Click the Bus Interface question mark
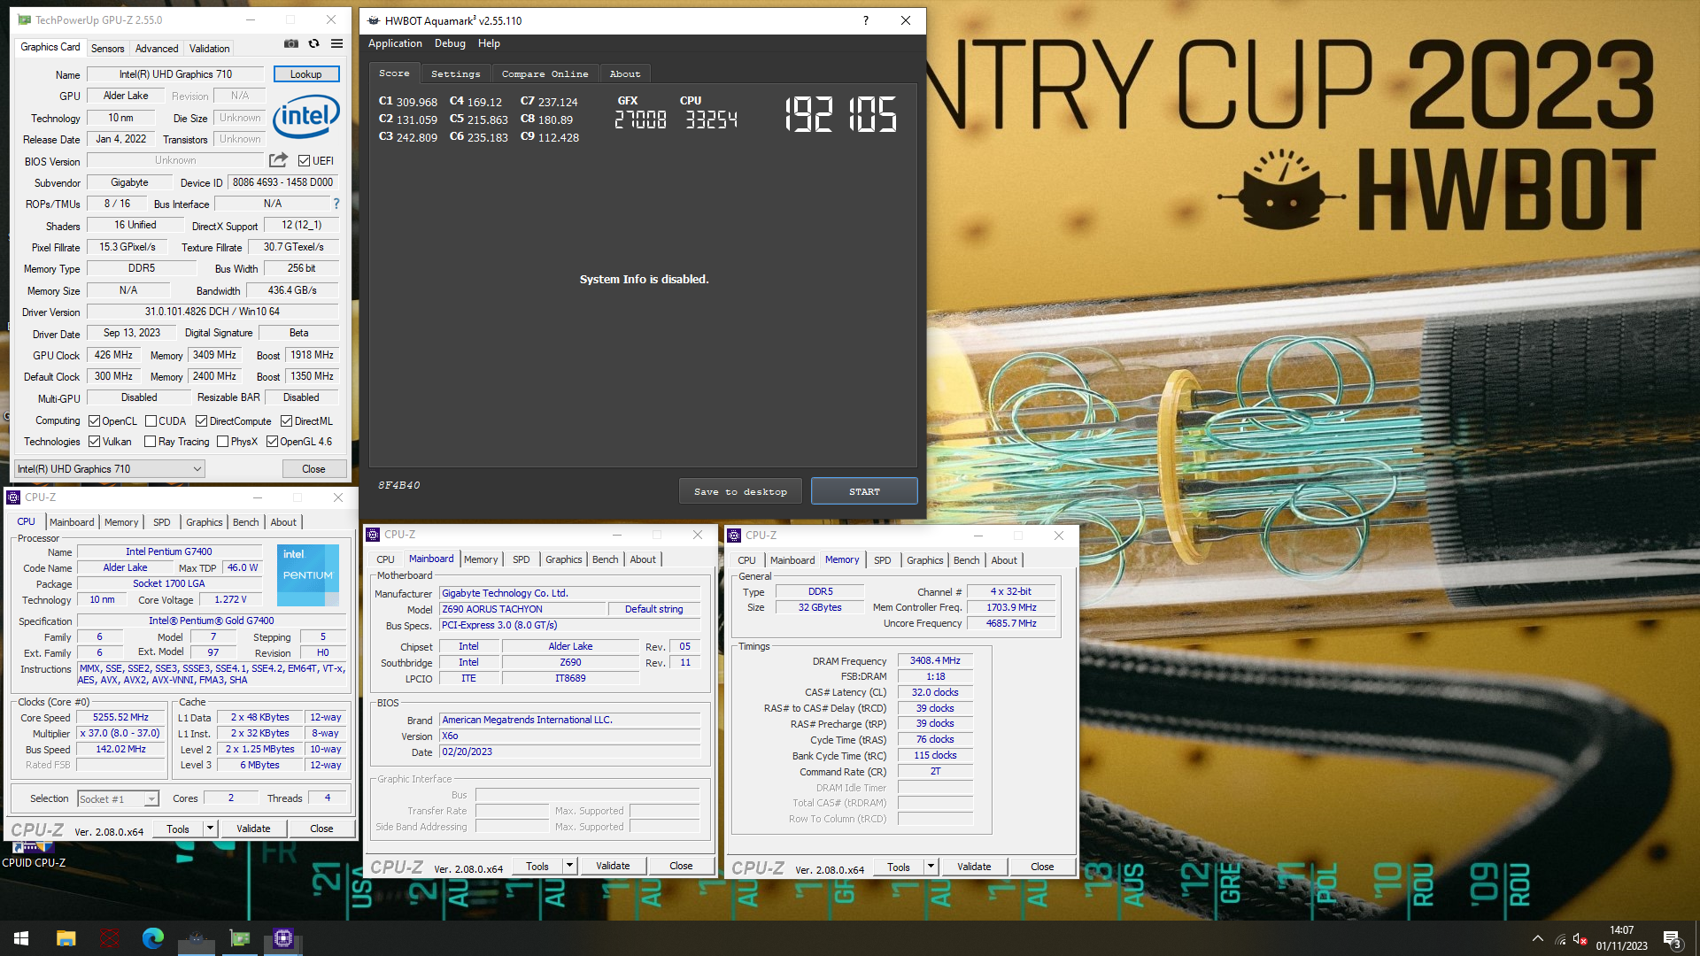Image resolution: width=1700 pixels, height=956 pixels. tap(336, 204)
